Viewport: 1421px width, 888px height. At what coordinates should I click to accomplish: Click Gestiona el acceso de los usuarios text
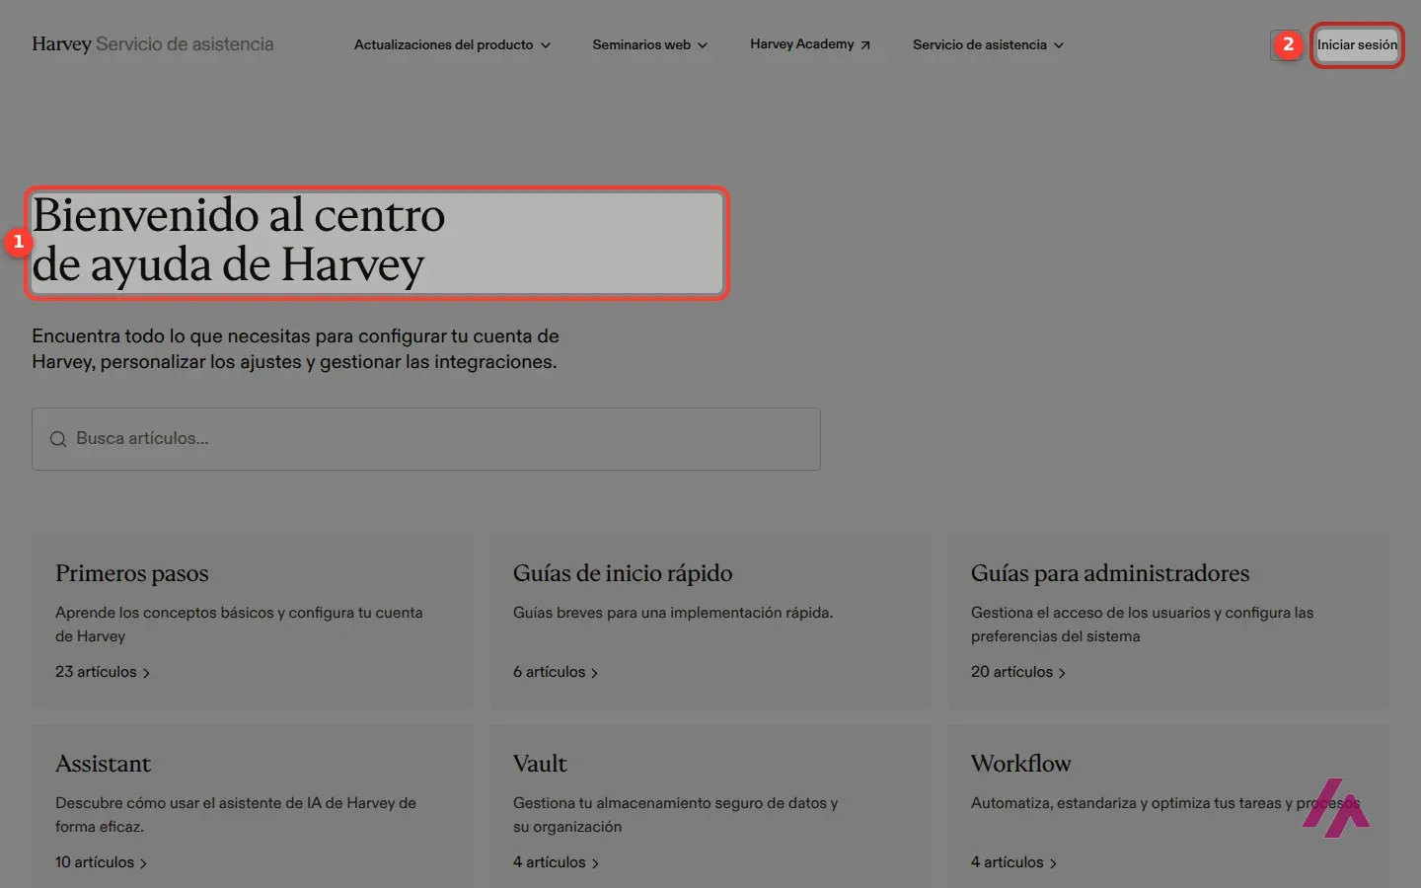1142,625
